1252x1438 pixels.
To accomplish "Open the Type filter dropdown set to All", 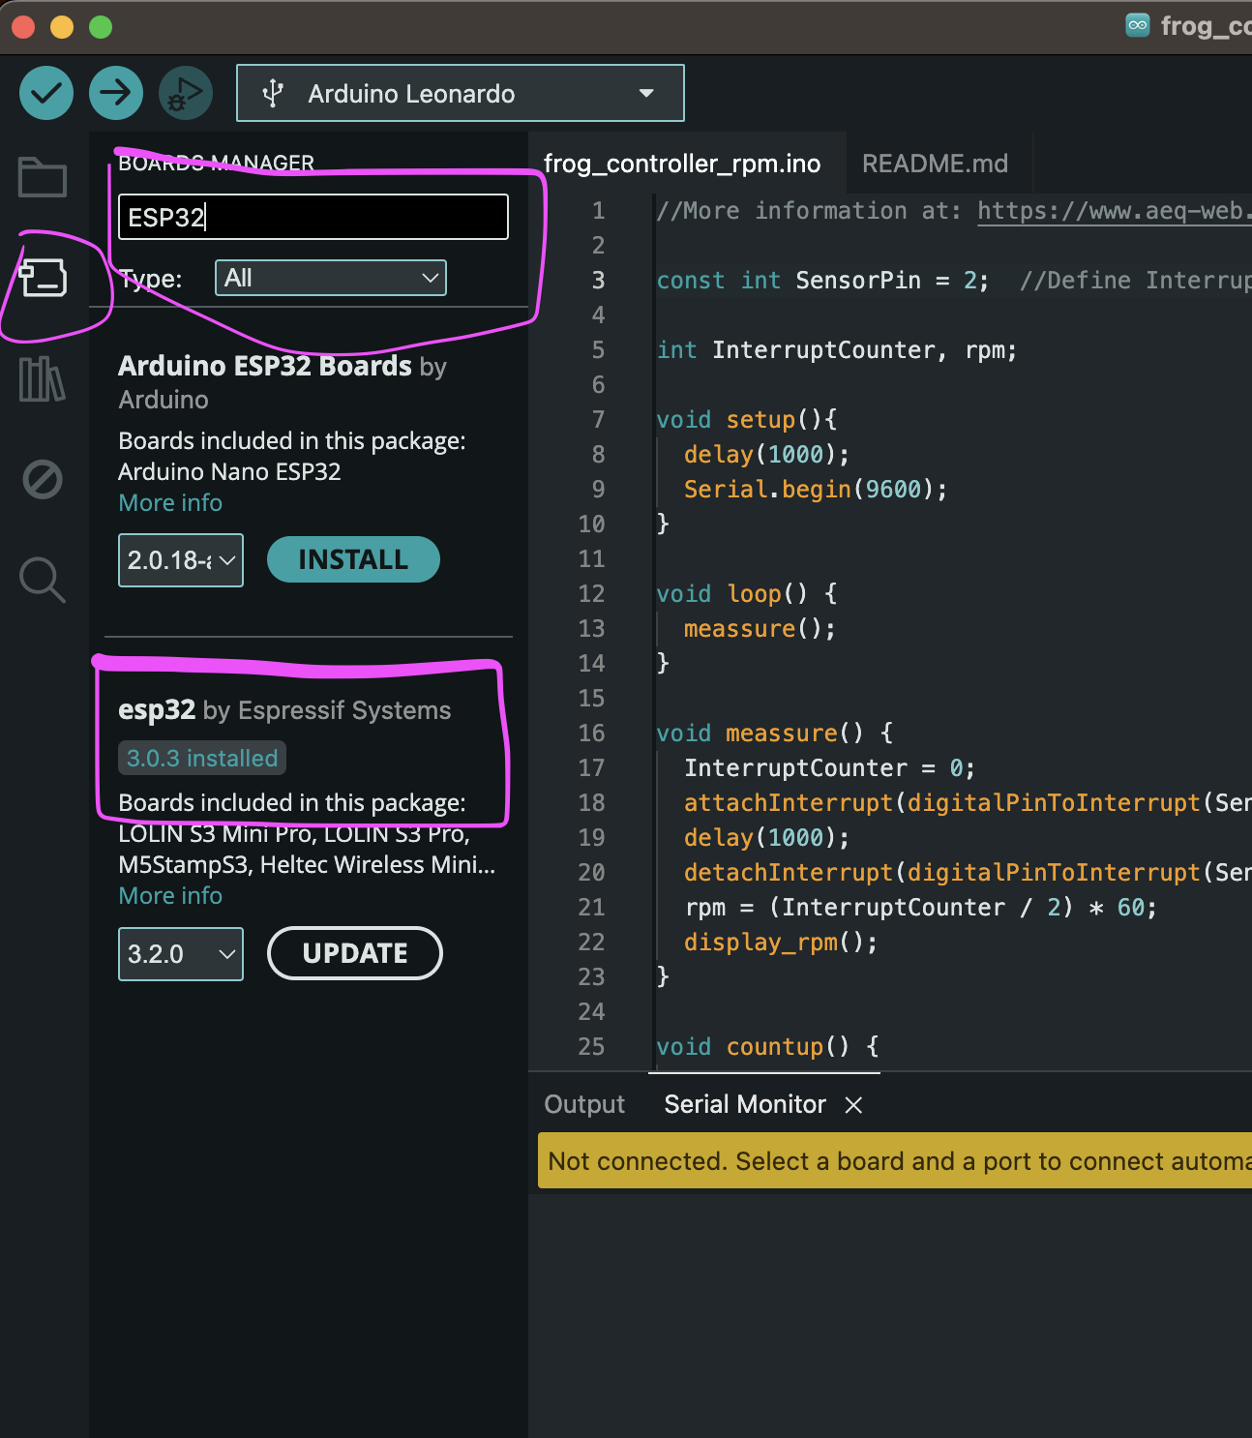I will coord(331,278).
